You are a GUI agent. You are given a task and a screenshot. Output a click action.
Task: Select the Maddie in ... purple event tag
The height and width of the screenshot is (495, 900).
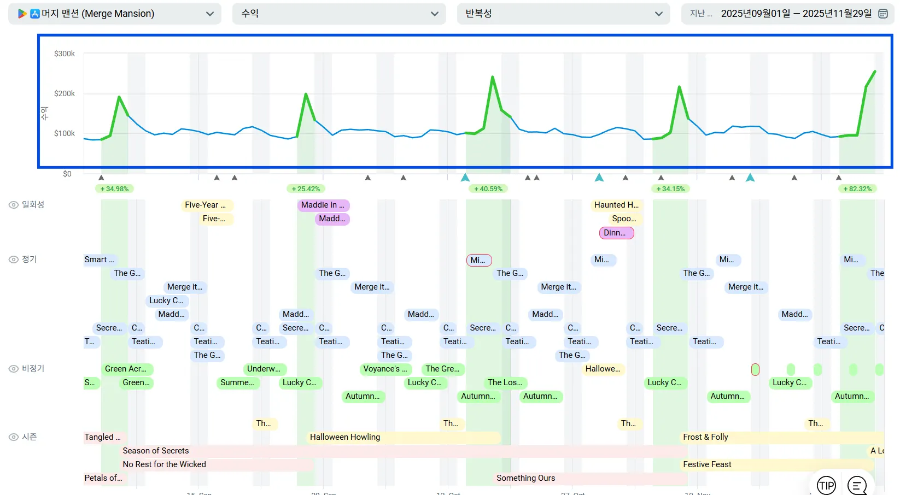(323, 205)
